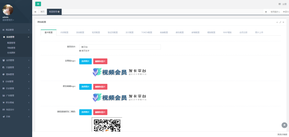Select the 系统配置 tab
Image resolution: width=289 pixels, height=137 pixels.
point(80,33)
